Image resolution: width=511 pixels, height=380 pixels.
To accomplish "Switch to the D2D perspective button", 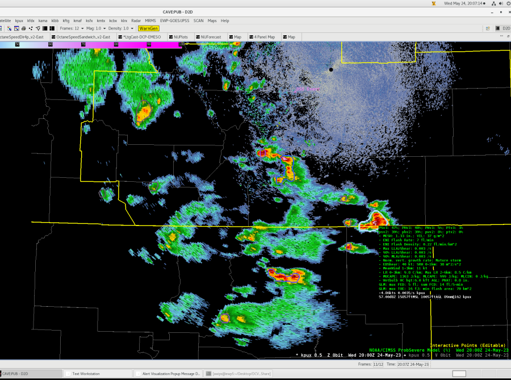I will (x=503, y=28).
